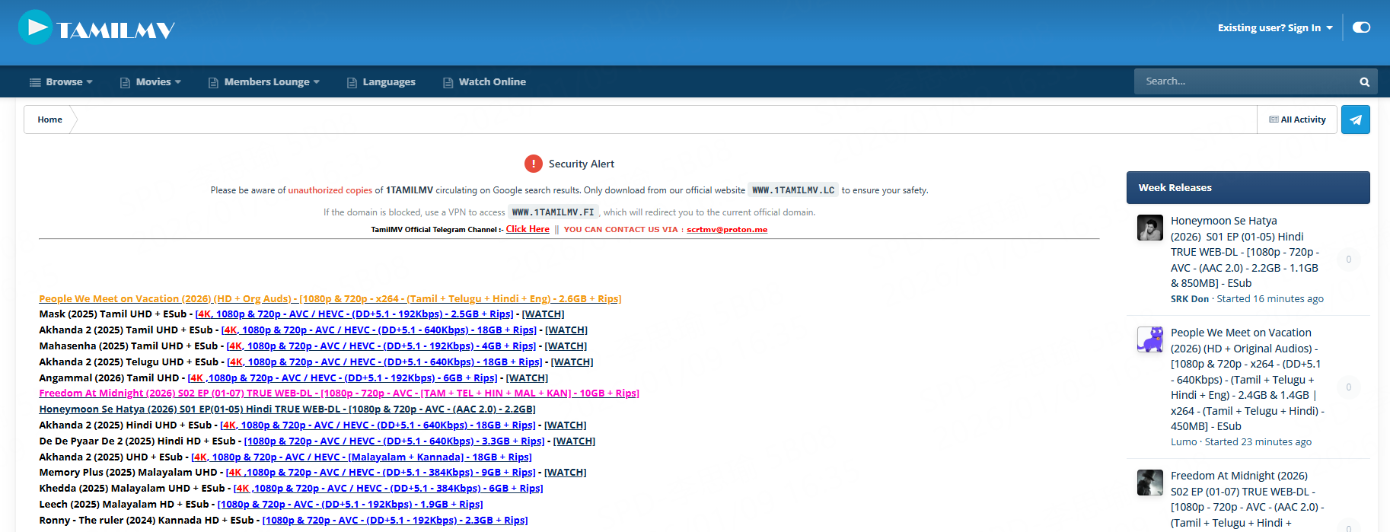
Task: Click the Home breadcrumb
Action: [49, 119]
